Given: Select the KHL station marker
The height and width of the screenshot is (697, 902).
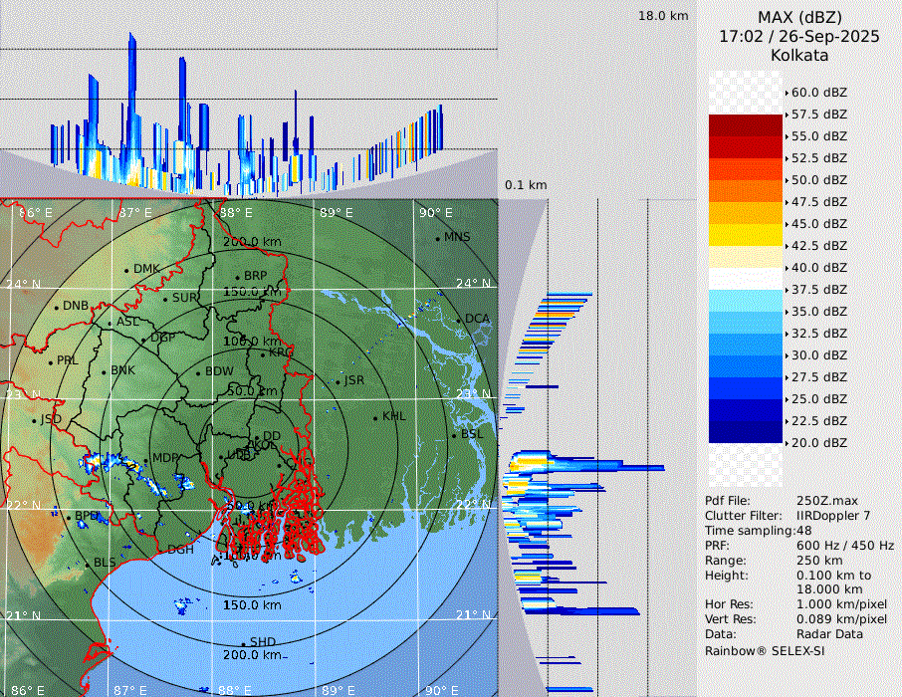Looking at the screenshot, I should pyautogui.click(x=375, y=417).
